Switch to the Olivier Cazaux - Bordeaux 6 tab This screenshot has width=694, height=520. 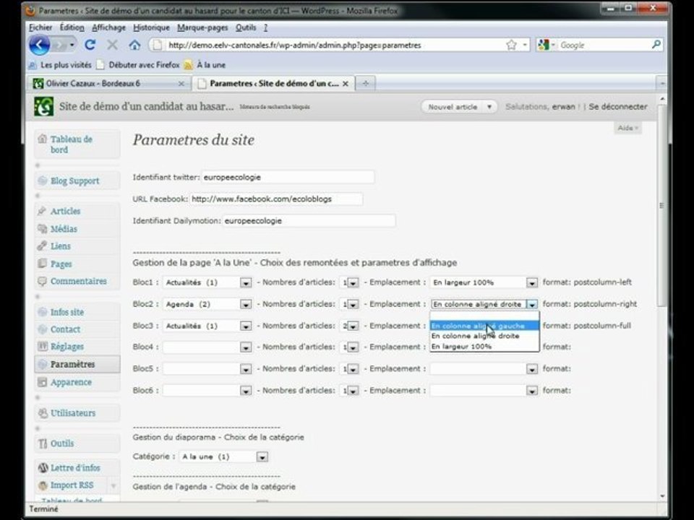coord(109,83)
